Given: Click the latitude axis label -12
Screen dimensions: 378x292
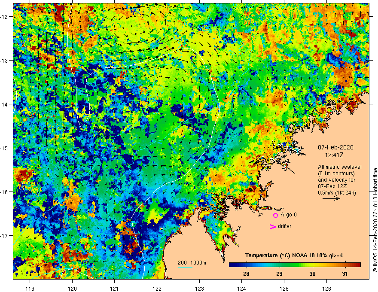Looking at the screenshot, I should [5, 17].
